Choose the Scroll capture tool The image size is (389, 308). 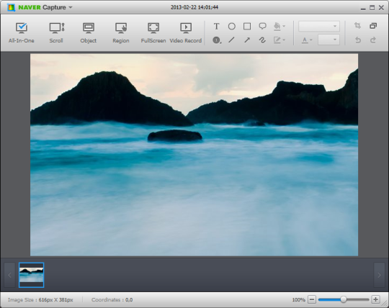[x=56, y=32]
